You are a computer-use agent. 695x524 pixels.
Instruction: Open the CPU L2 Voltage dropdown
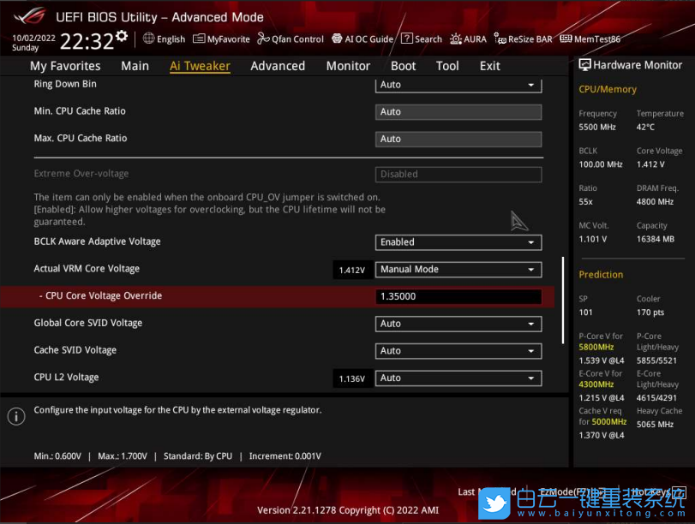(x=458, y=378)
